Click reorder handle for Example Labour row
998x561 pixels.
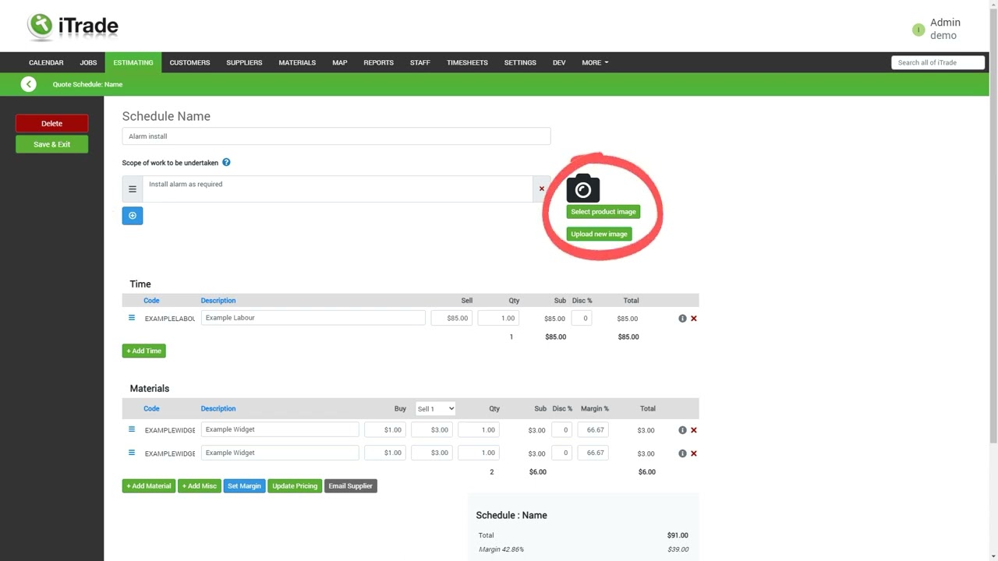tap(132, 318)
